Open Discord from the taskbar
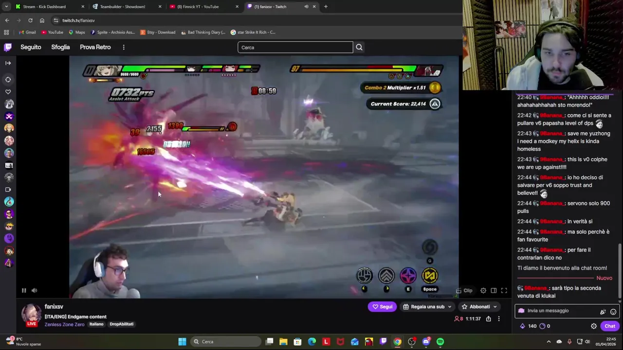The height and width of the screenshot is (350, 623). pos(426,342)
